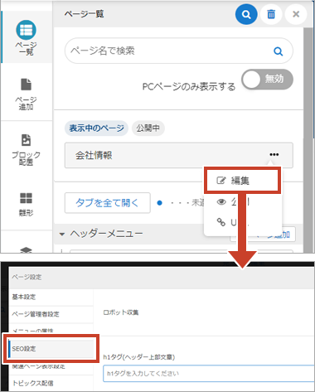This screenshot has width=315, height=392.
Task: Click the 公開中 status badge
Action: click(148, 128)
